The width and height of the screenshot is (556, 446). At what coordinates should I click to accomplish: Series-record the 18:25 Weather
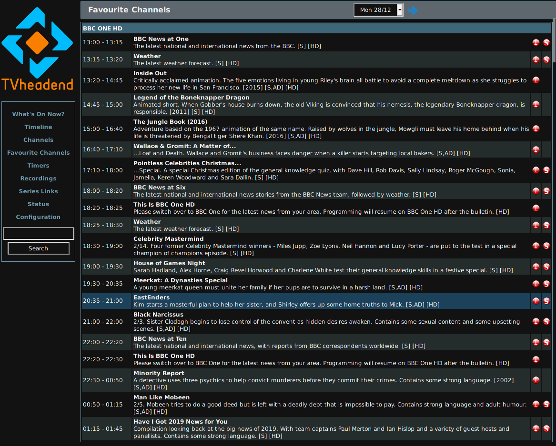pos(546,225)
